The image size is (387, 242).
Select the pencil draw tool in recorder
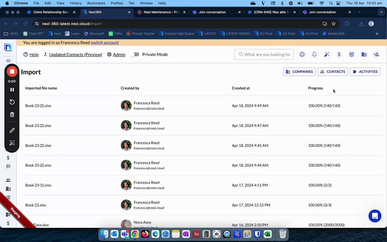click(x=12, y=130)
